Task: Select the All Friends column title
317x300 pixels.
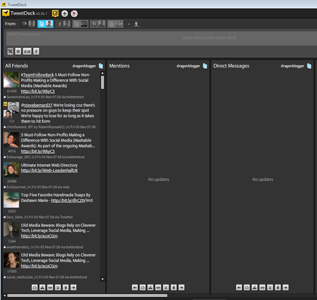Action: [17, 66]
